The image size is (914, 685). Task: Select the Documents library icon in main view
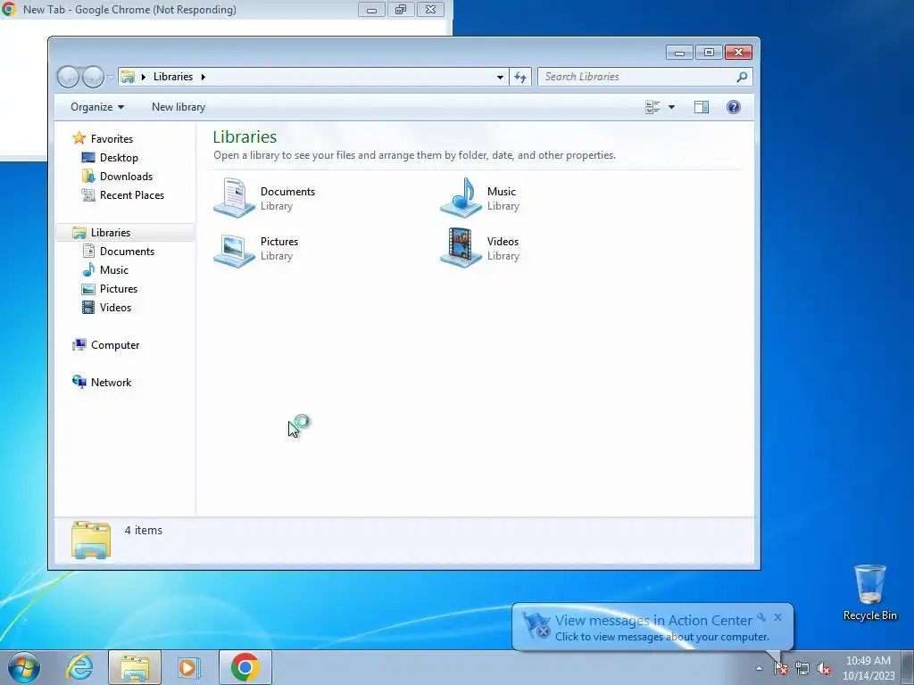pyautogui.click(x=234, y=198)
